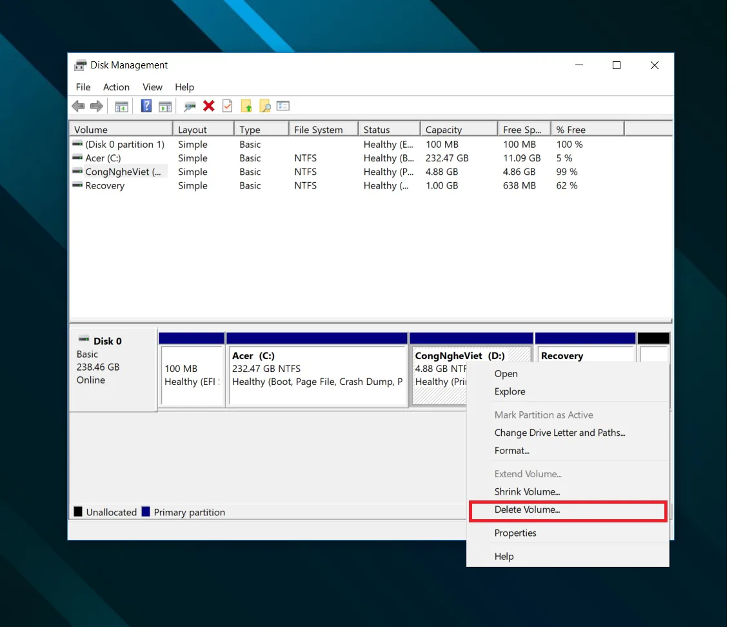Open the View menu
Image resolution: width=743 pixels, height=627 pixels.
pos(152,87)
